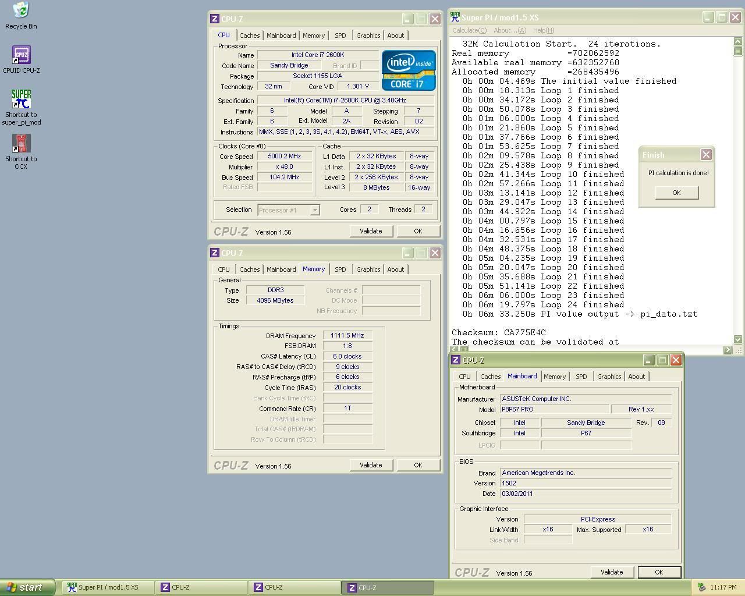Viewport: 745px width, 596px height.
Task: Open the CPUID CPU-Z desktop shortcut
Action: coord(21,55)
